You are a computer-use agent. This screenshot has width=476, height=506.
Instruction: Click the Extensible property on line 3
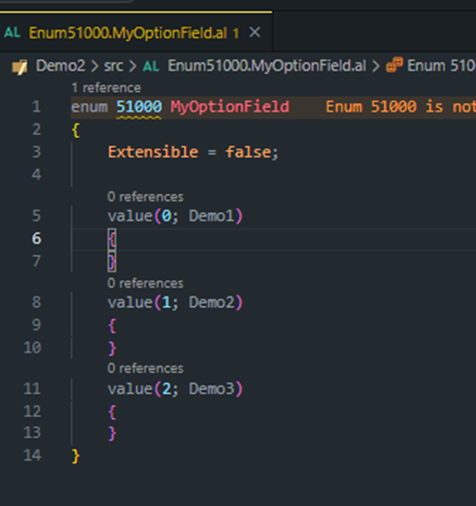pos(153,152)
